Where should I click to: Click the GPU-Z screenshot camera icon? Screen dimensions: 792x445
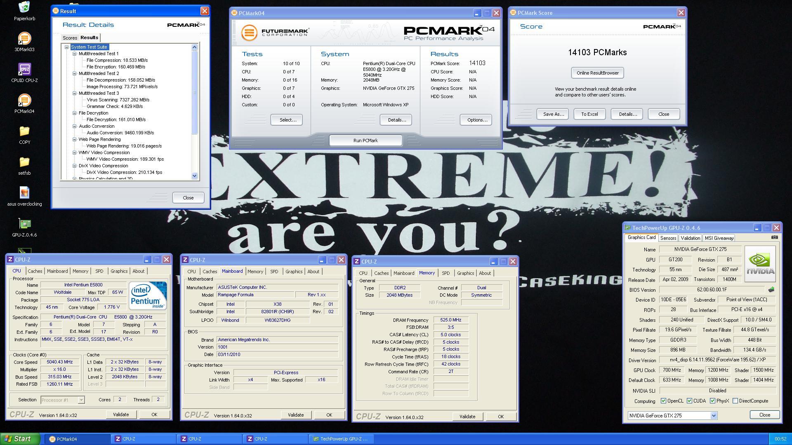pos(774,237)
